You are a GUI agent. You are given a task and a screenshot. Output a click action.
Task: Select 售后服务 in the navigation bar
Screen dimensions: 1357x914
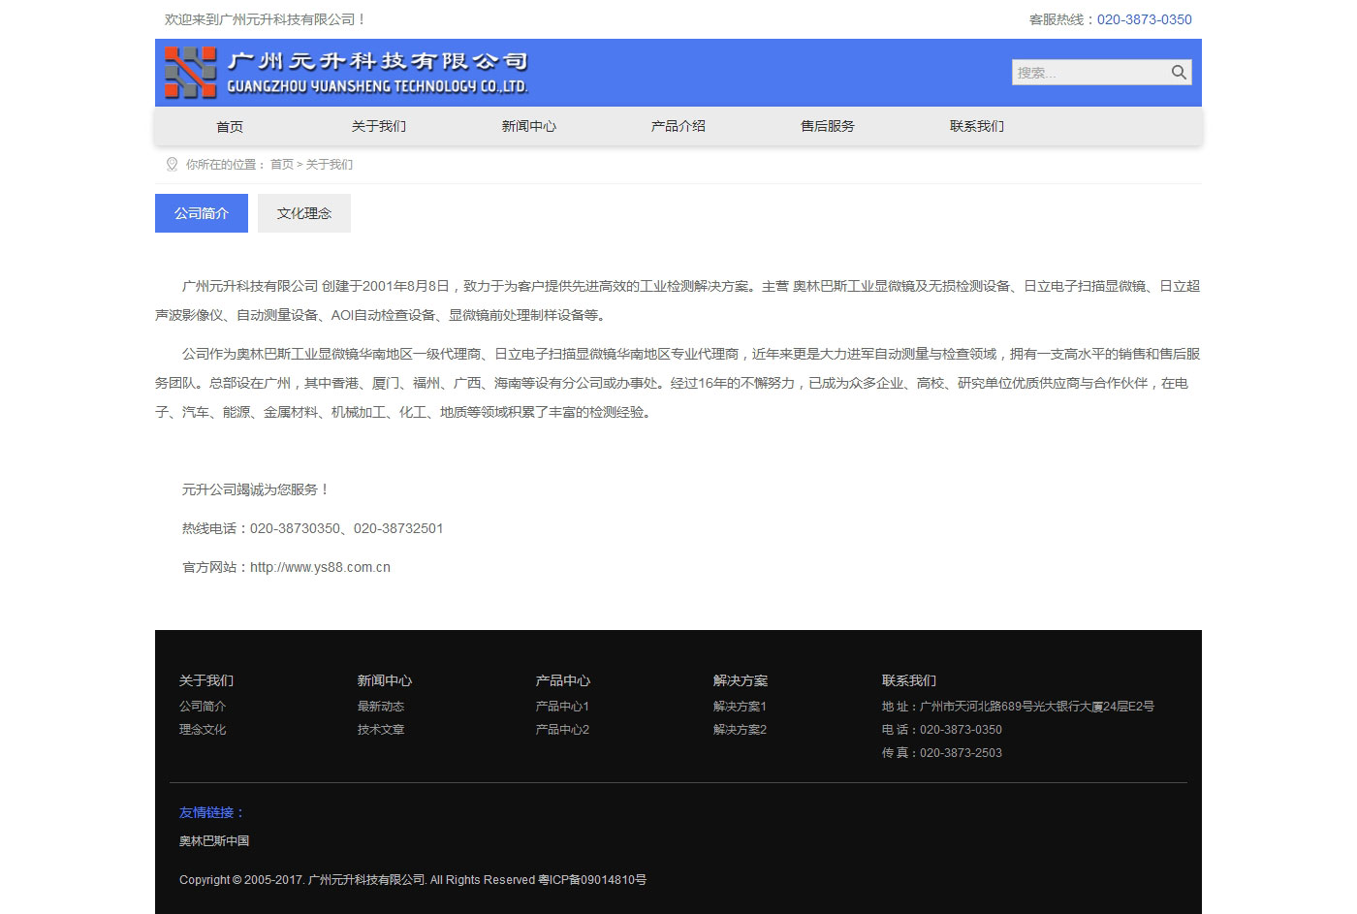tap(827, 127)
